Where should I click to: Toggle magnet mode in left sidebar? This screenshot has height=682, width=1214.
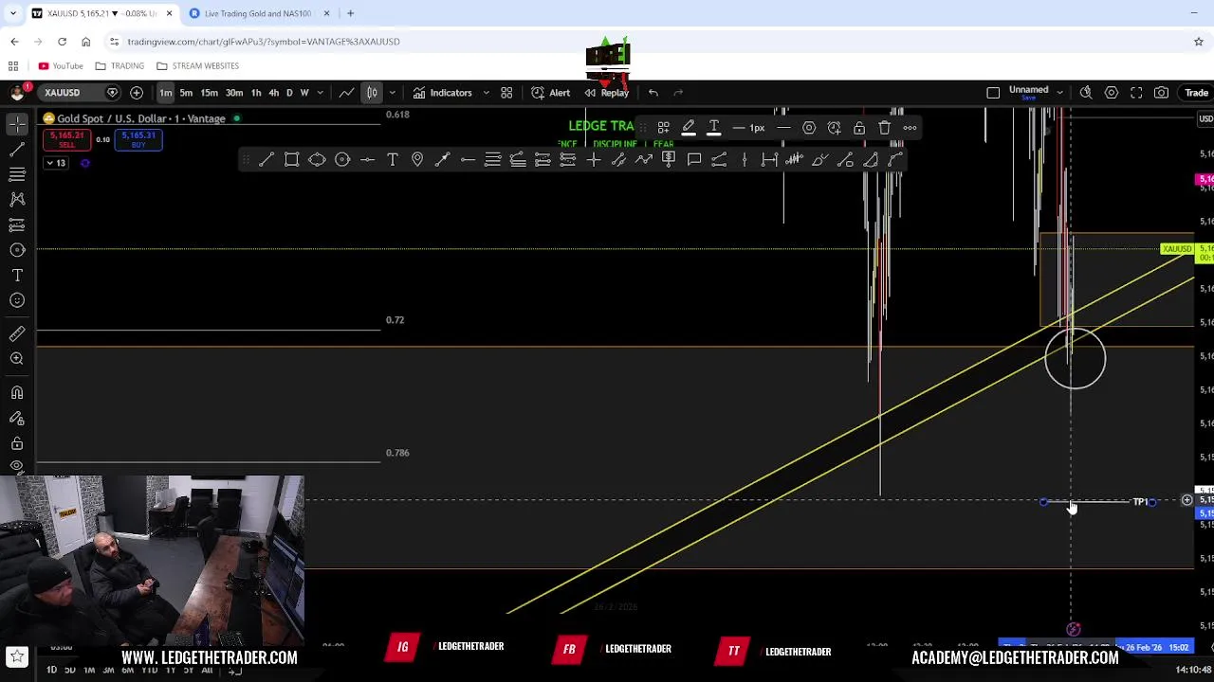coord(17,392)
